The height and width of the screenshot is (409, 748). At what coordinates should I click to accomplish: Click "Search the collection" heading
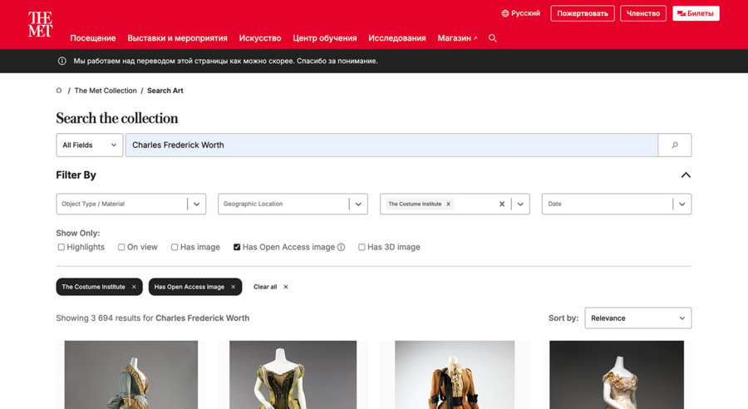pos(117,118)
